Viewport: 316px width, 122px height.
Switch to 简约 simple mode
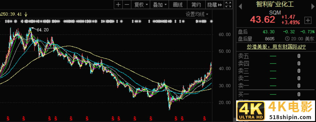pos(196,5)
